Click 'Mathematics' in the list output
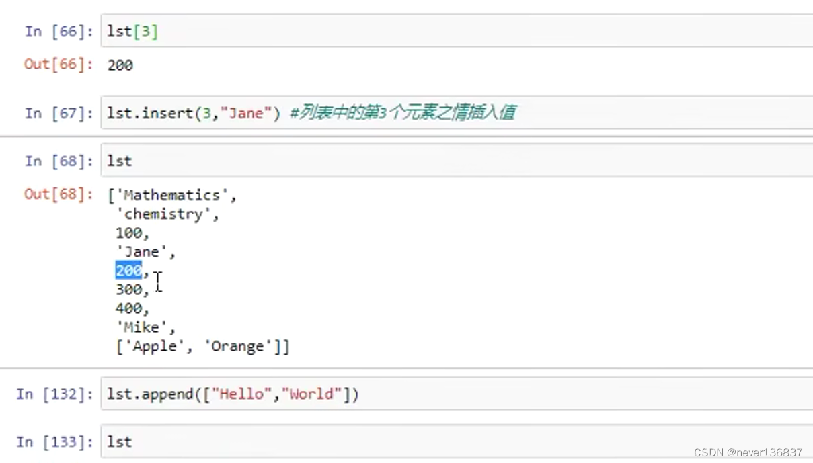The height and width of the screenshot is (463, 813). (x=171, y=196)
